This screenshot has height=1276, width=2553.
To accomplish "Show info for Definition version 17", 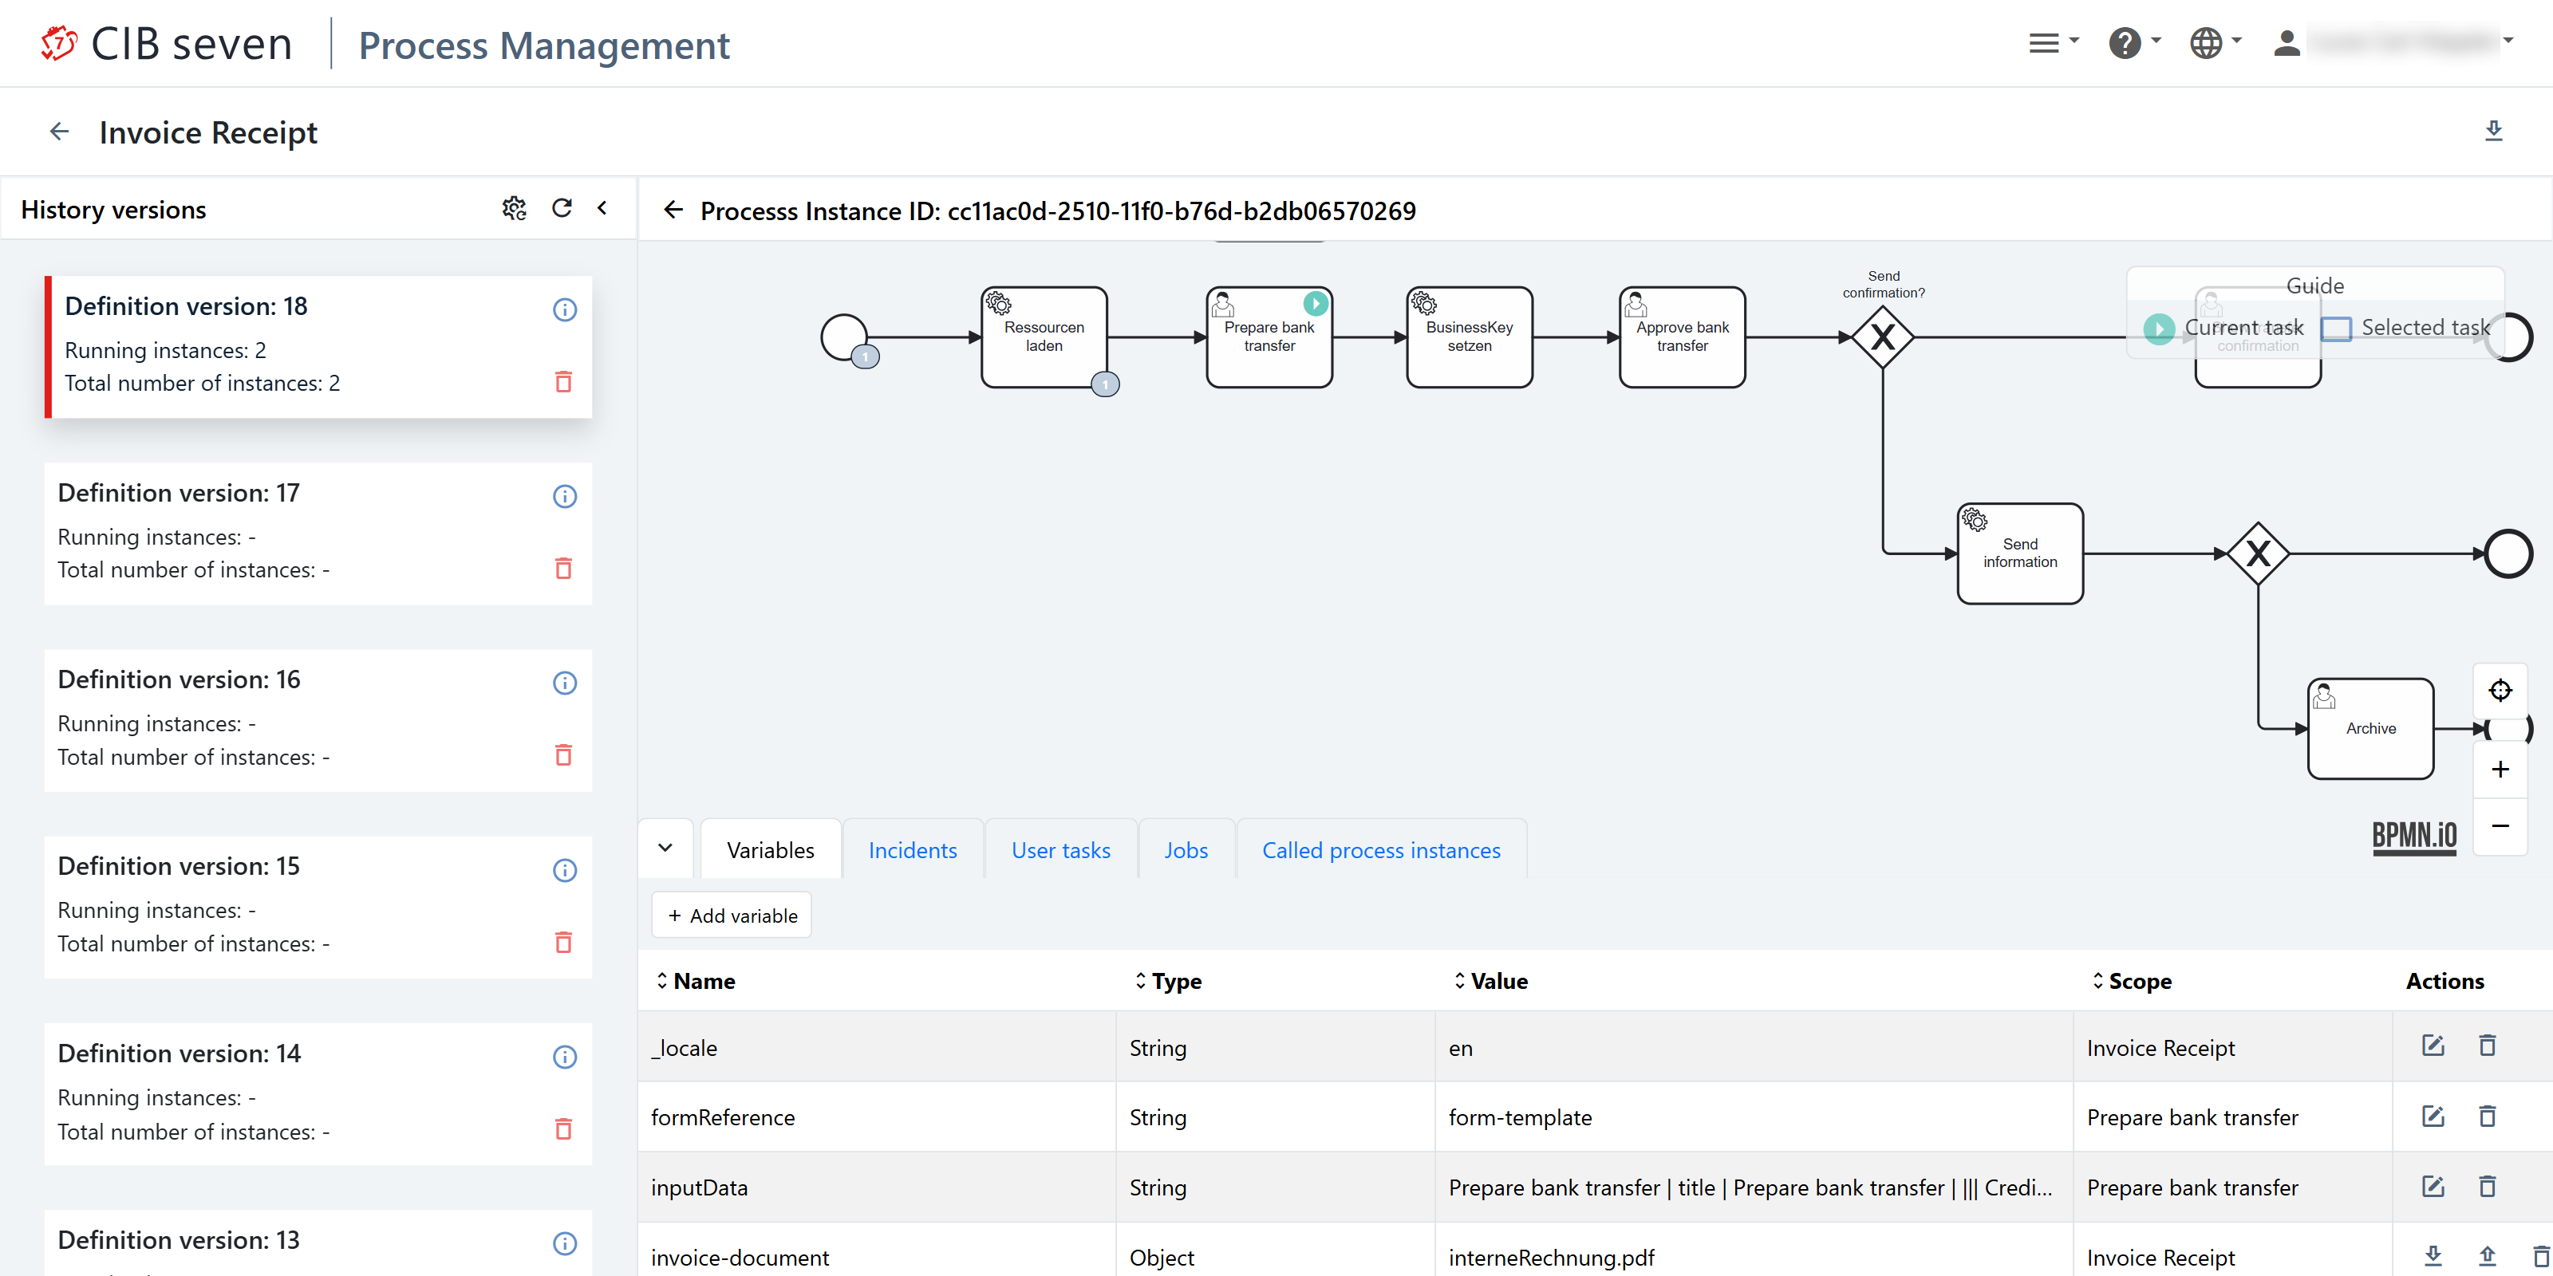I will click(565, 496).
